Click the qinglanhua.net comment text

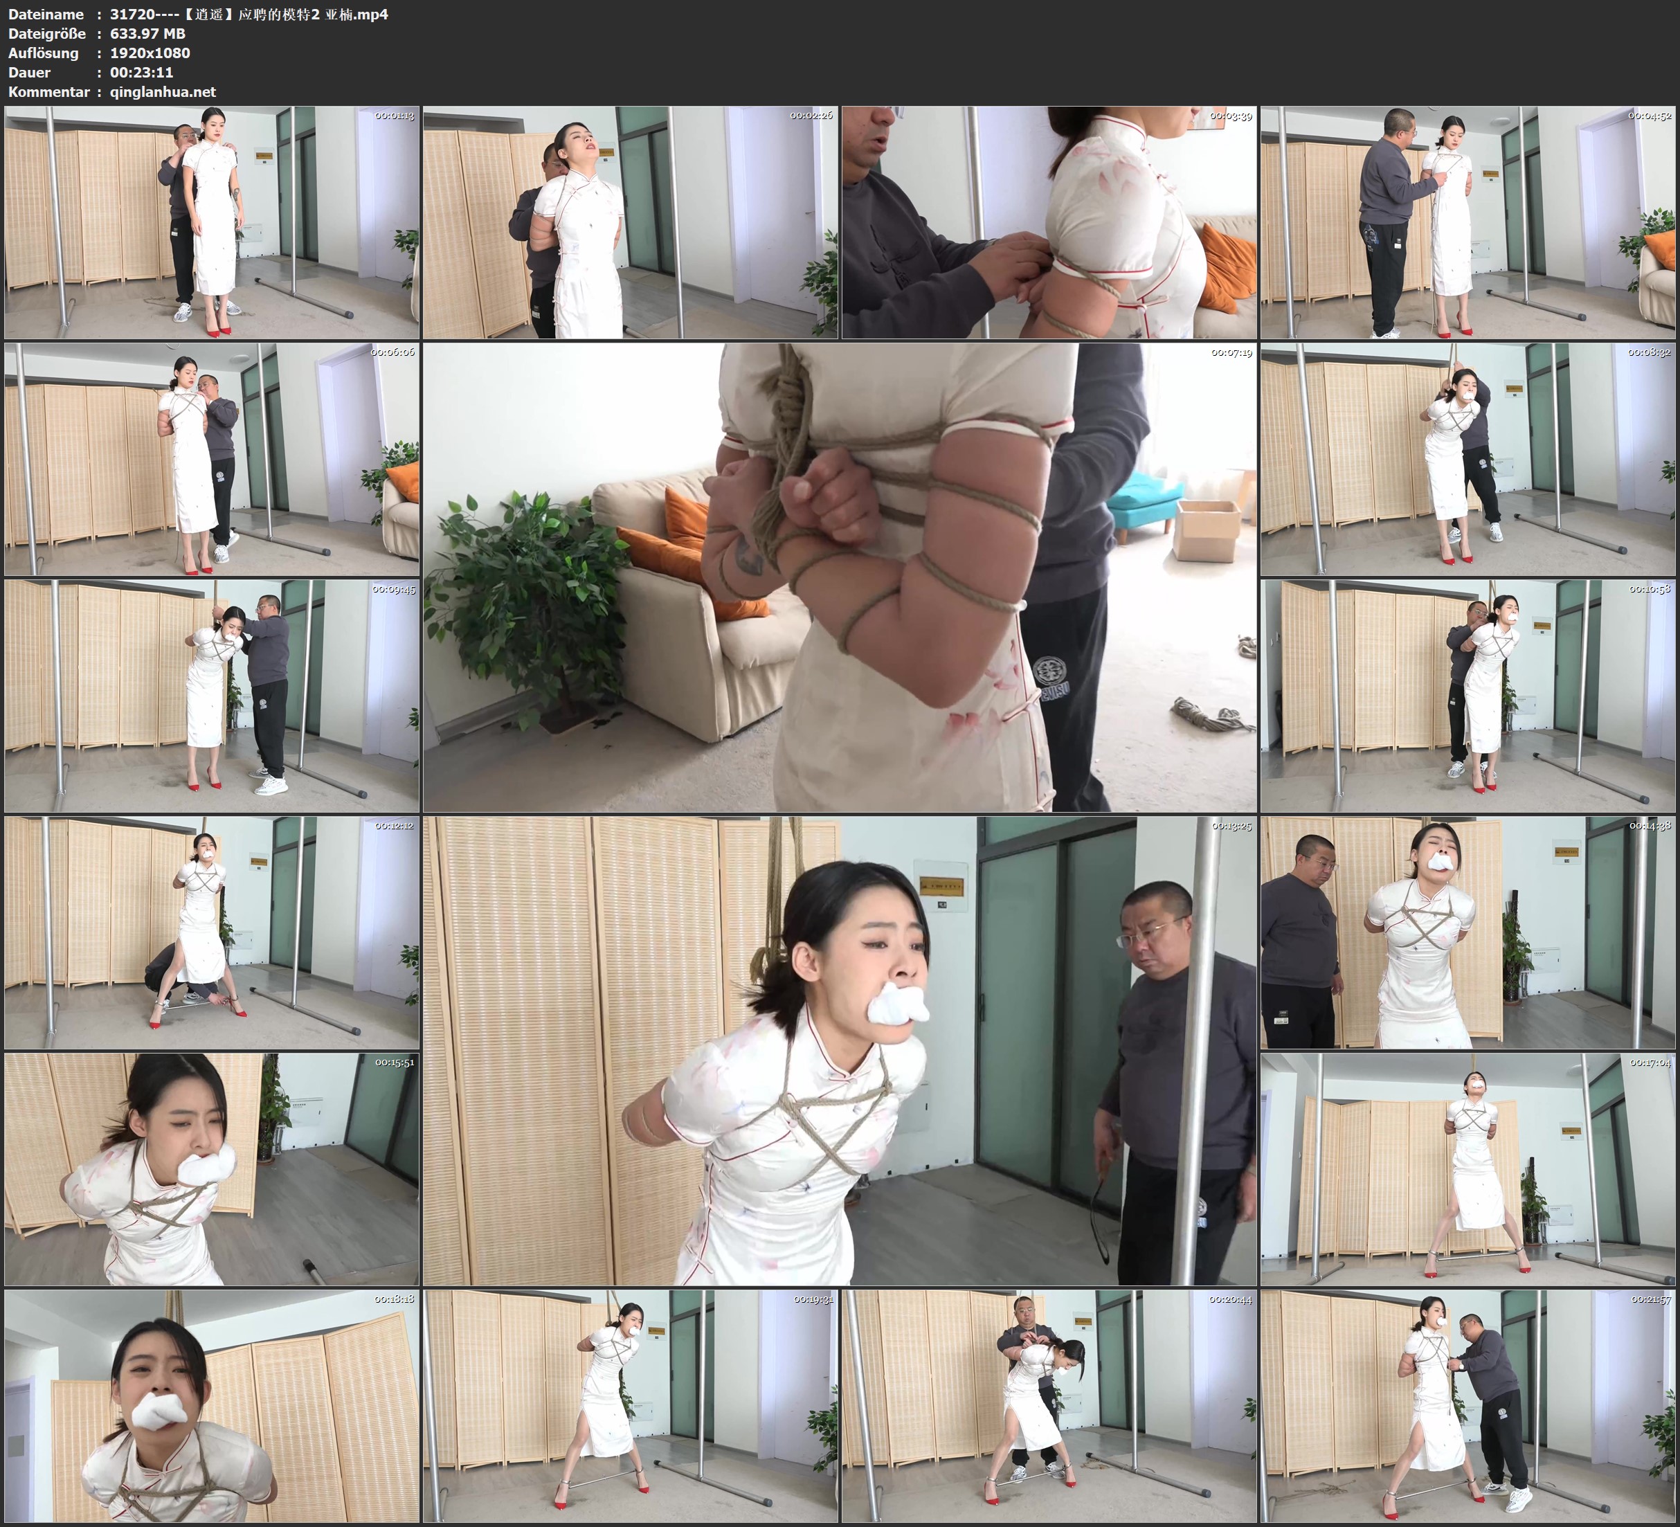pyautogui.click(x=163, y=91)
